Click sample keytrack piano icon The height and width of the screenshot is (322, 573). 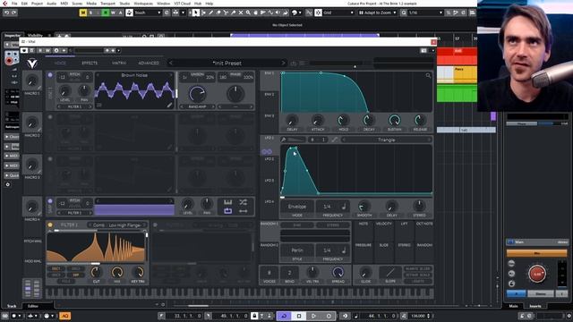pos(227,202)
